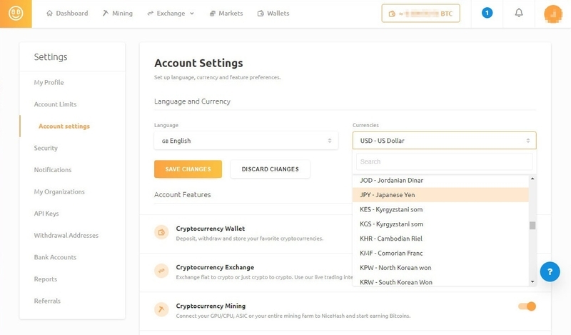Open Withdrawal Addresses in sidebar
Viewport: 571px width, 335px height.
tap(66, 236)
